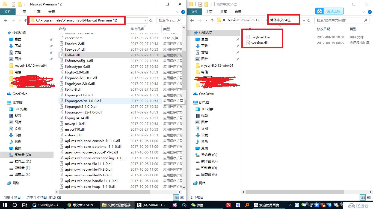The image size is (373, 209).
Task: Go up one folder in 简体中文64位 window
Action: pyautogui.click(x=212, y=20)
